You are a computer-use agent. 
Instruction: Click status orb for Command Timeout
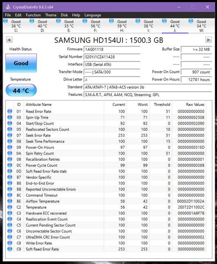pos(10,195)
